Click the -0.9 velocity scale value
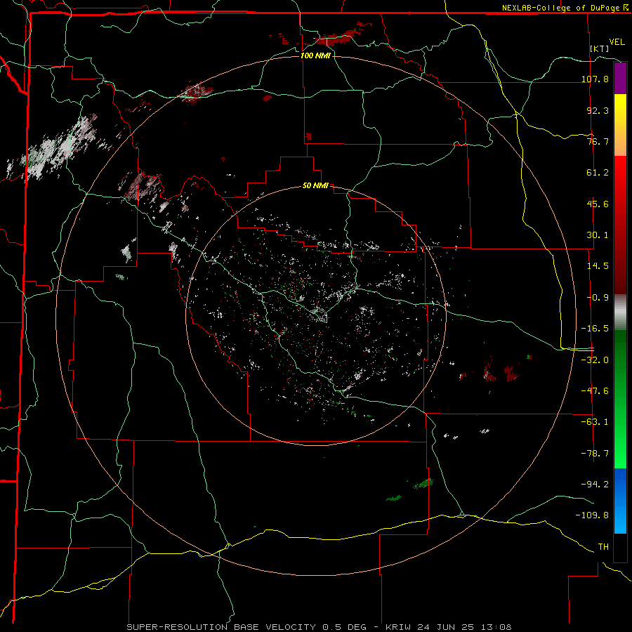 (x=598, y=298)
